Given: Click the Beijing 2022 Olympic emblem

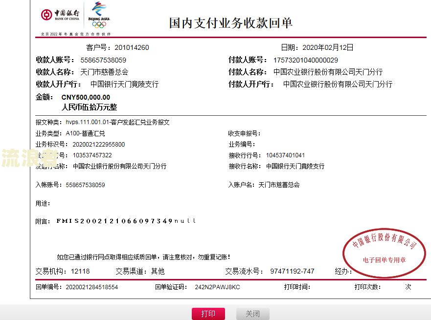Looking at the screenshot, I should (x=99, y=15).
